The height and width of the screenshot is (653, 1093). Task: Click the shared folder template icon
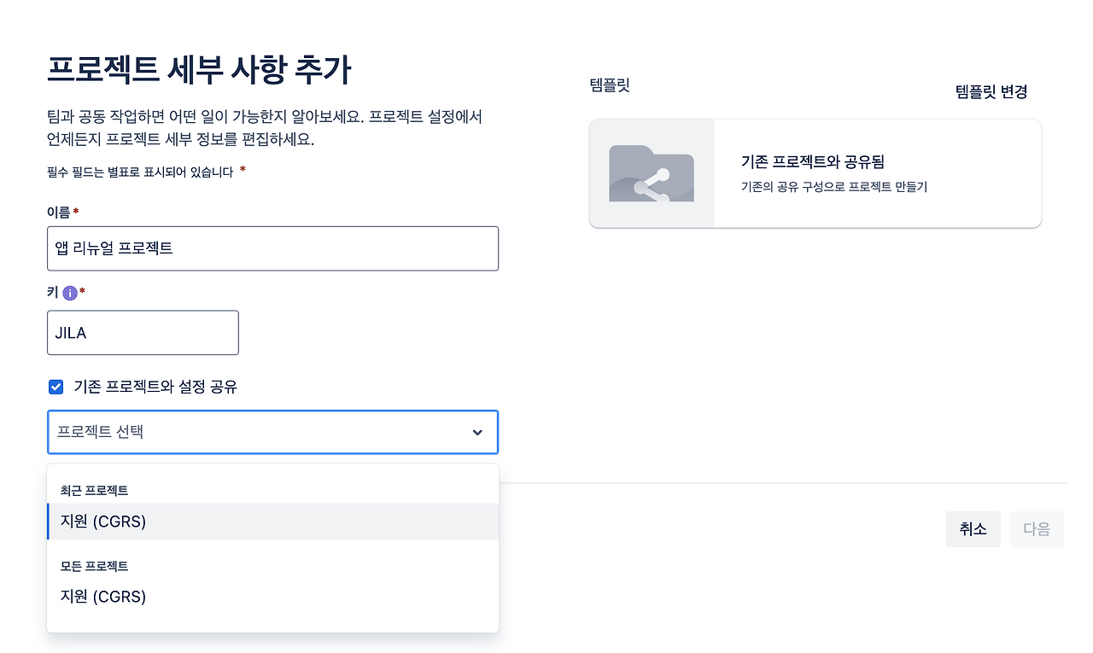[652, 173]
